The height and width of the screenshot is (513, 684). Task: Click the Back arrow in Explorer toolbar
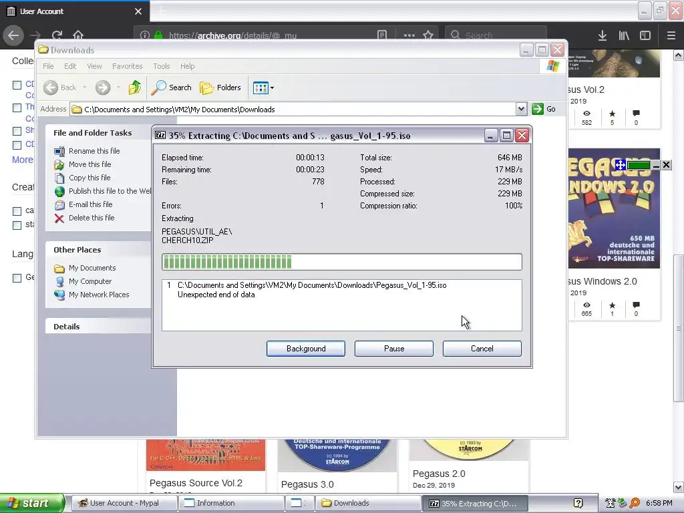click(x=51, y=88)
